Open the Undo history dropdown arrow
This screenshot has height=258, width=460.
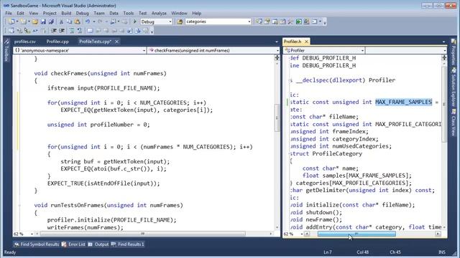(94, 21)
